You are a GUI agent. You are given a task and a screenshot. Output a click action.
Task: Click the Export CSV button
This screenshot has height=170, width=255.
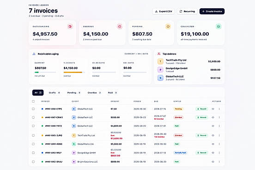[x=164, y=12]
